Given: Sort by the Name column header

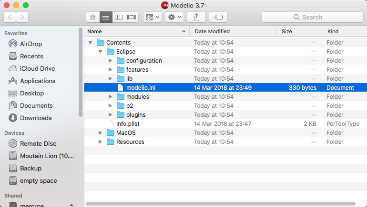Looking at the screenshot, I should click(137, 31).
